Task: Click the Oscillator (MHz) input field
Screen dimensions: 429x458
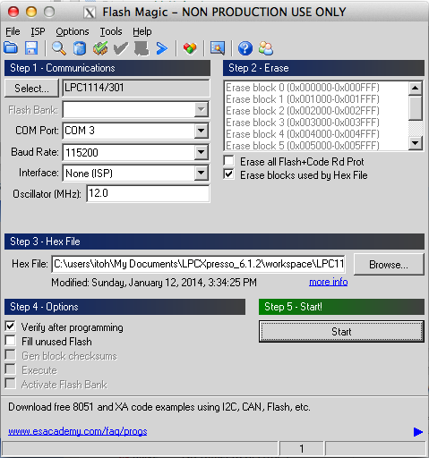Action: (148, 193)
